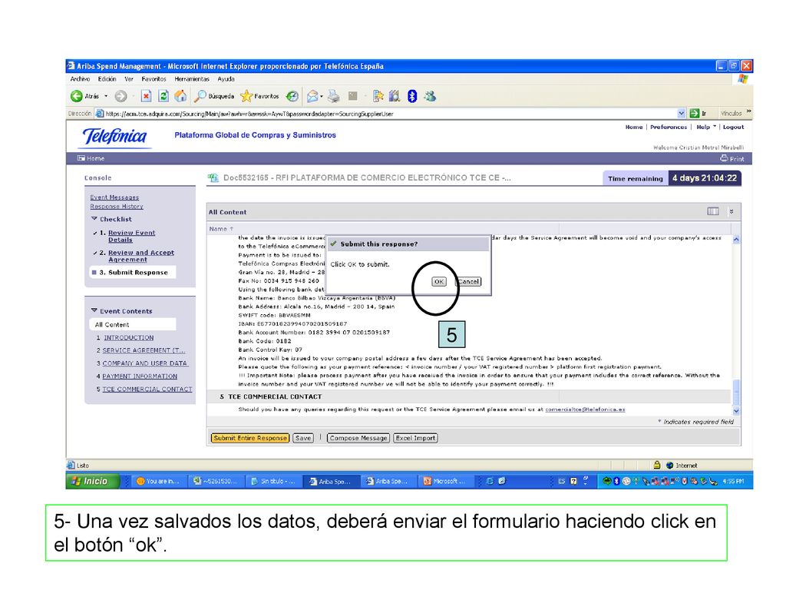Image resolution: width=786 pixels, height=590 pixels.
Task: Open the Ver menu
Action: [x=129, y=79]
